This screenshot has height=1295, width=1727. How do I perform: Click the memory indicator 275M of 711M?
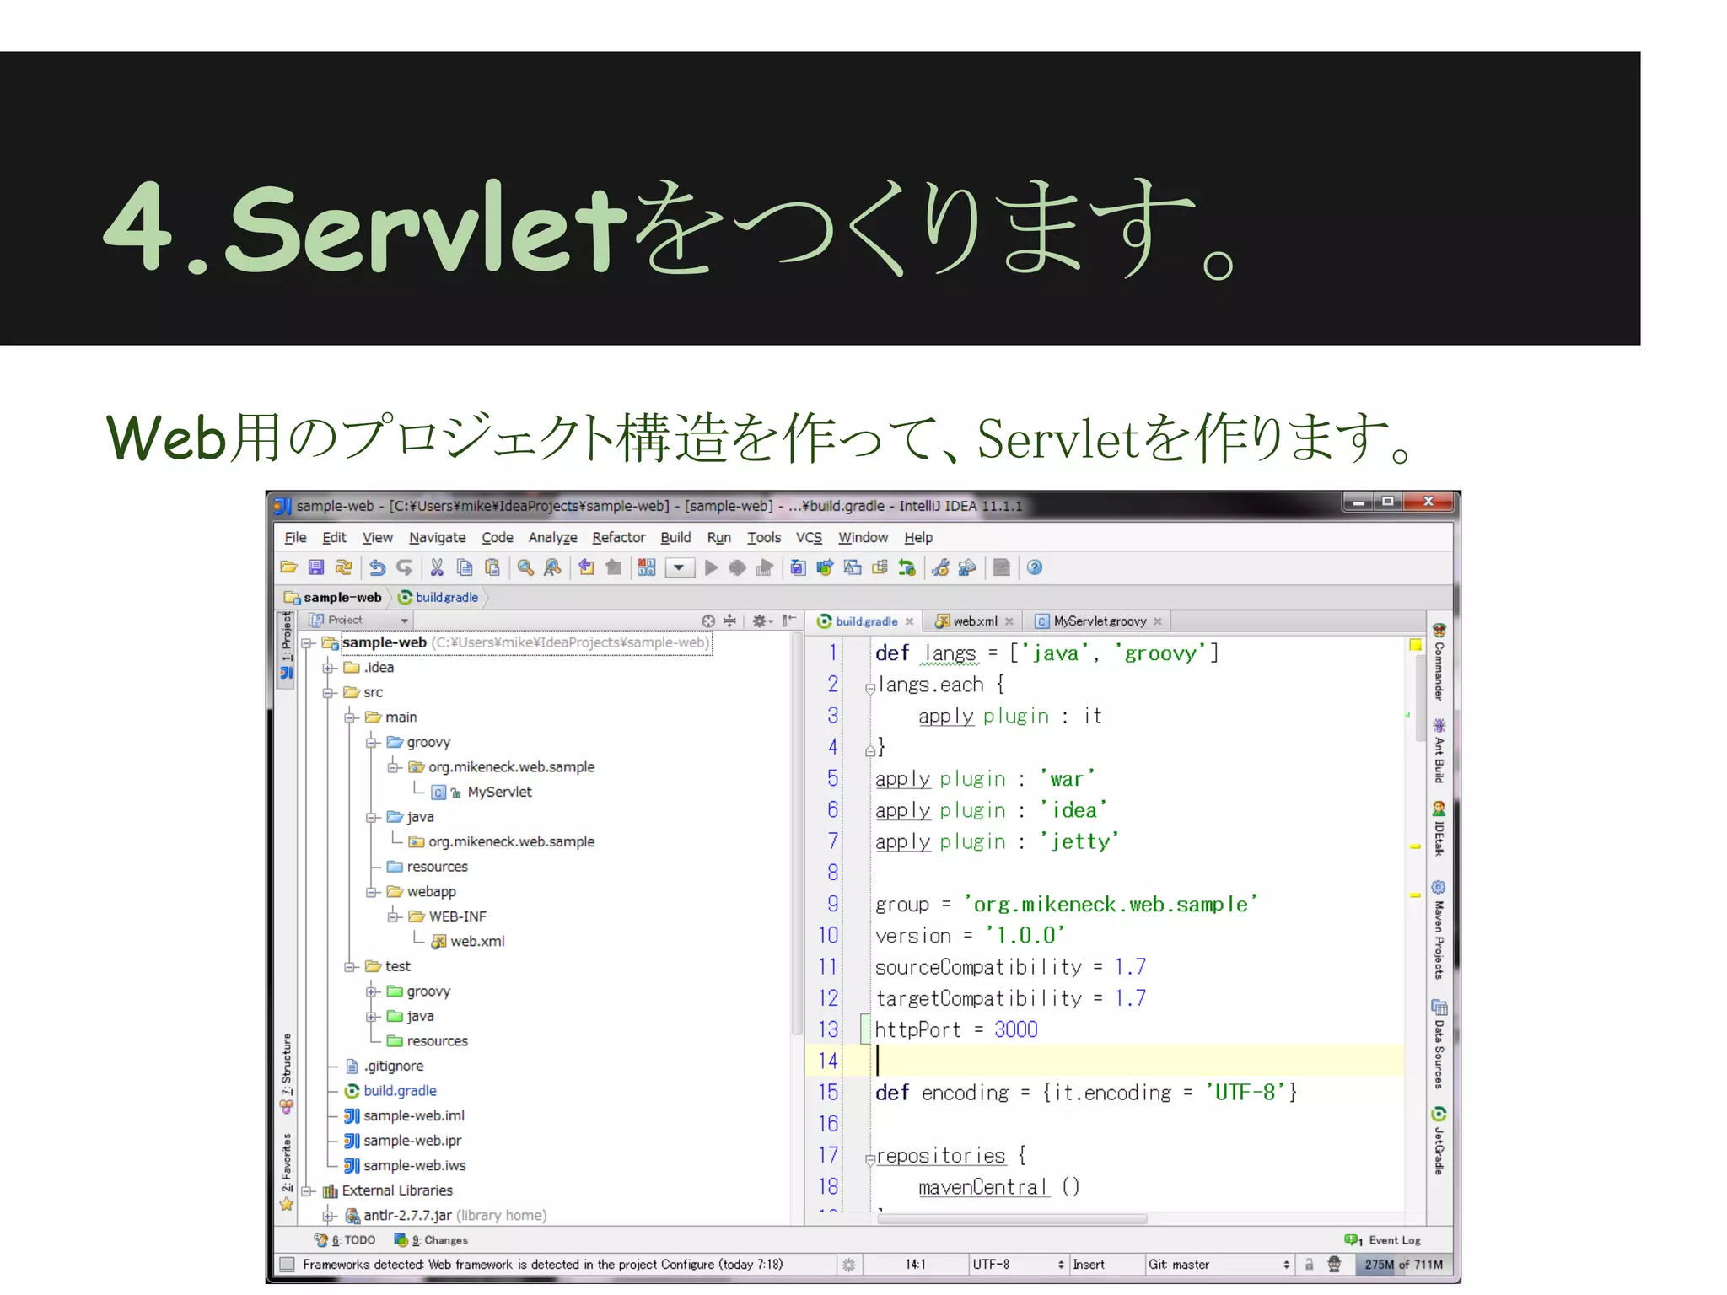(x=1403, y=1265)
